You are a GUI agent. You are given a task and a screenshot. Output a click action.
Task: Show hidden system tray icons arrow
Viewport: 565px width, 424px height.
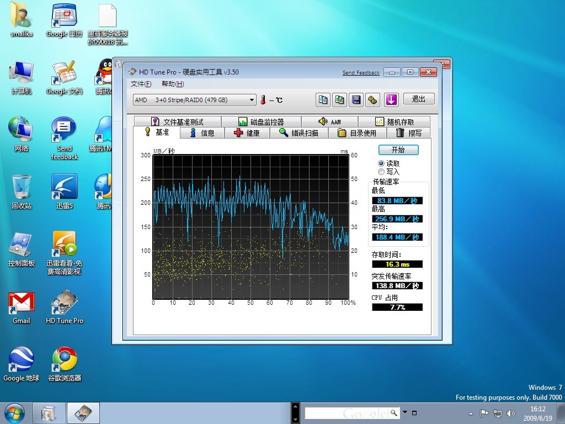[x=471, y=413]
